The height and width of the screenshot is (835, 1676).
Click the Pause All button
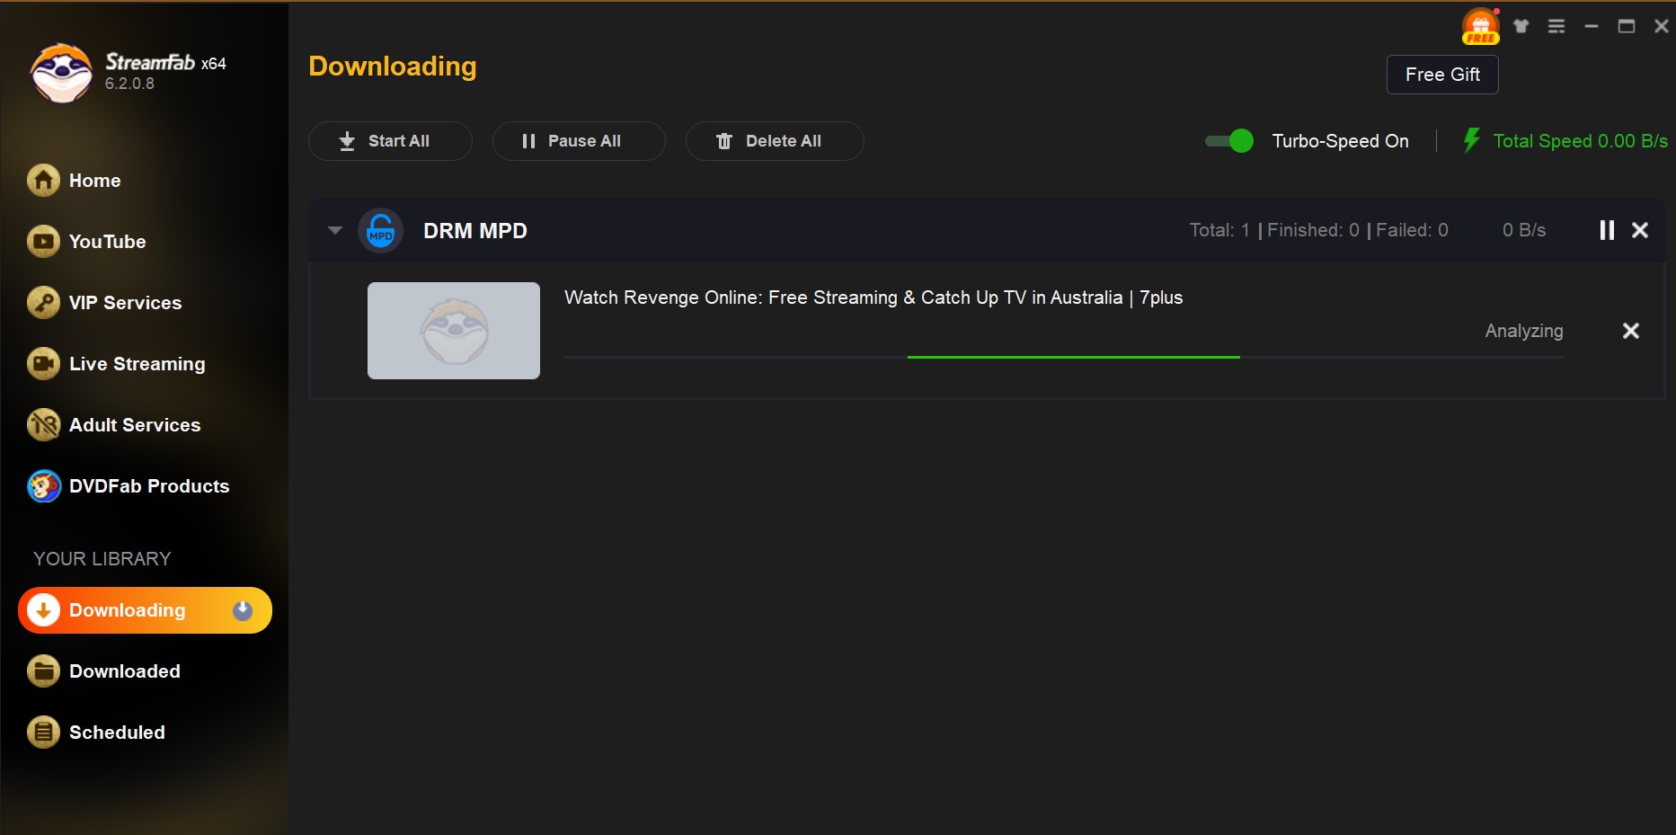(x=579, y=141)
